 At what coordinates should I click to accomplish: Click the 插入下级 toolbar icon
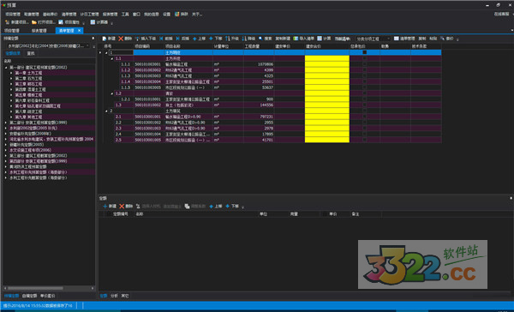(138, 39)
